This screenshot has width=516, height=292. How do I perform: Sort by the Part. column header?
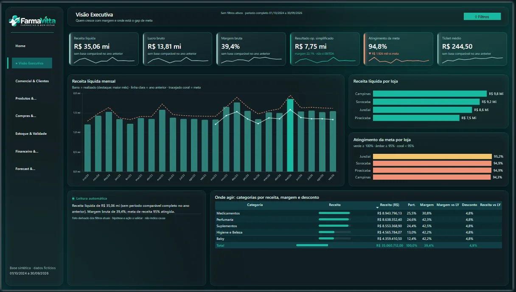[412, 205]
